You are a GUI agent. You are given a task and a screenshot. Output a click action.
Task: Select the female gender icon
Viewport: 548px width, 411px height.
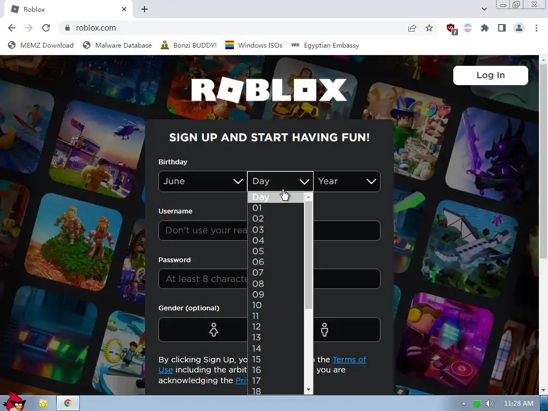tap(214, 330)
